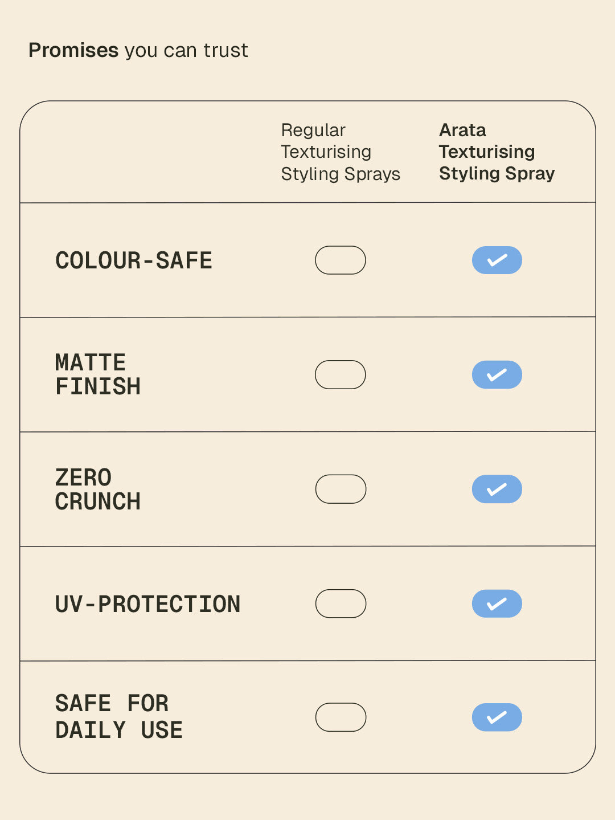This screenshot has height=820, width=615.
Task: Click the bold word Promises
Action: tap(73, 51)
